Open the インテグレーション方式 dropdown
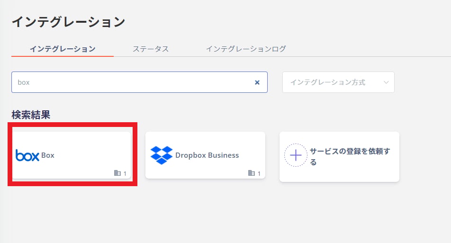 (x=338, y=82)
